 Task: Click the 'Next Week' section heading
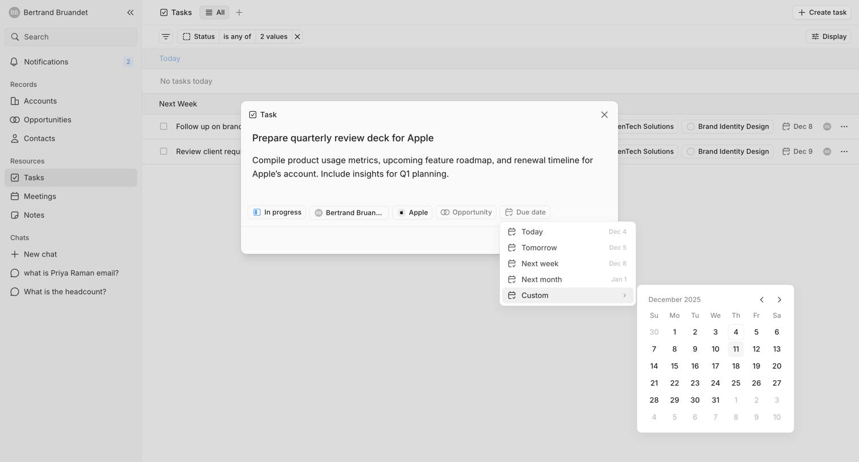178,104
